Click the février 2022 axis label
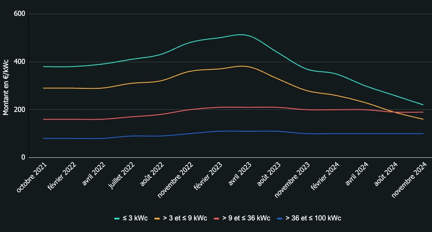Screen dimensions: 432x232 pyautogui.click(x=63, y=177)
